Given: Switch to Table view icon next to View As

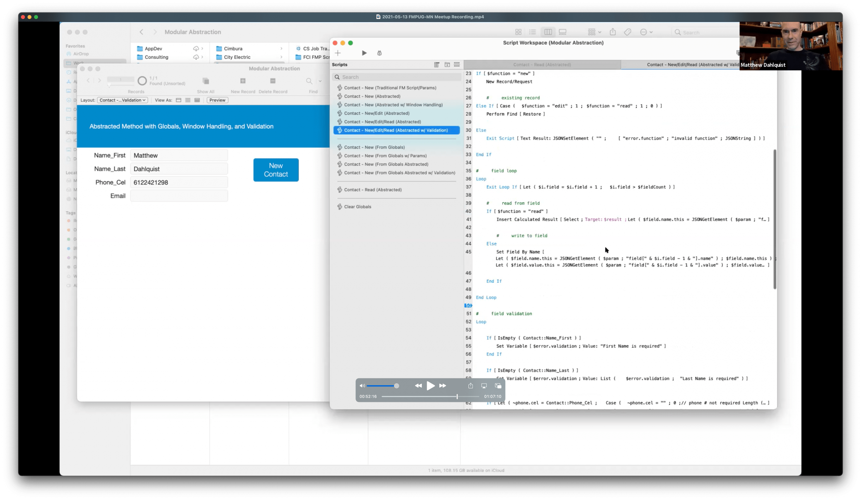Looking at the screenshot, I should 197,100.
